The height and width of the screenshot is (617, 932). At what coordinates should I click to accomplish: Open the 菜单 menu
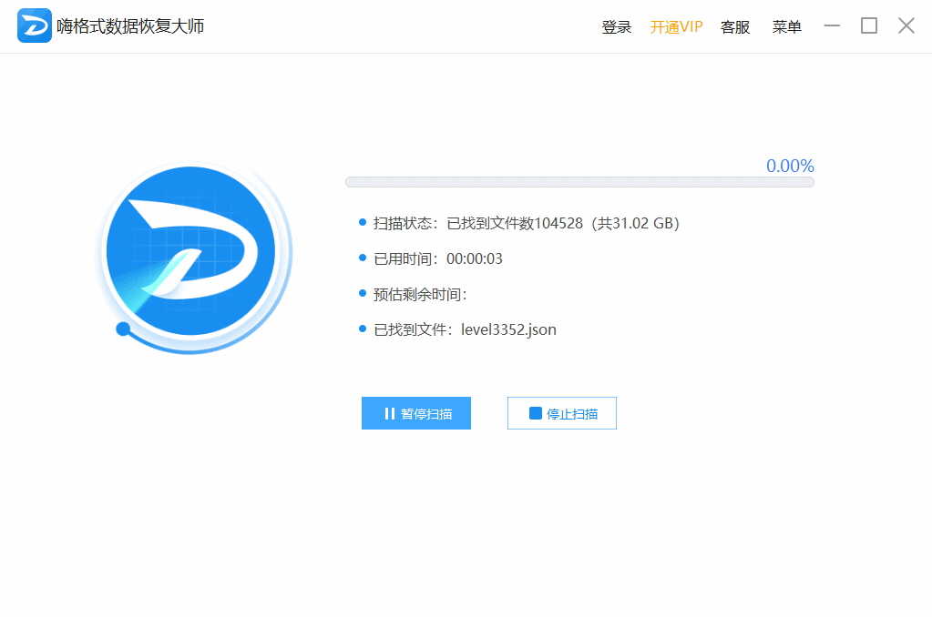pyautogui.click(x=787, y=26)
